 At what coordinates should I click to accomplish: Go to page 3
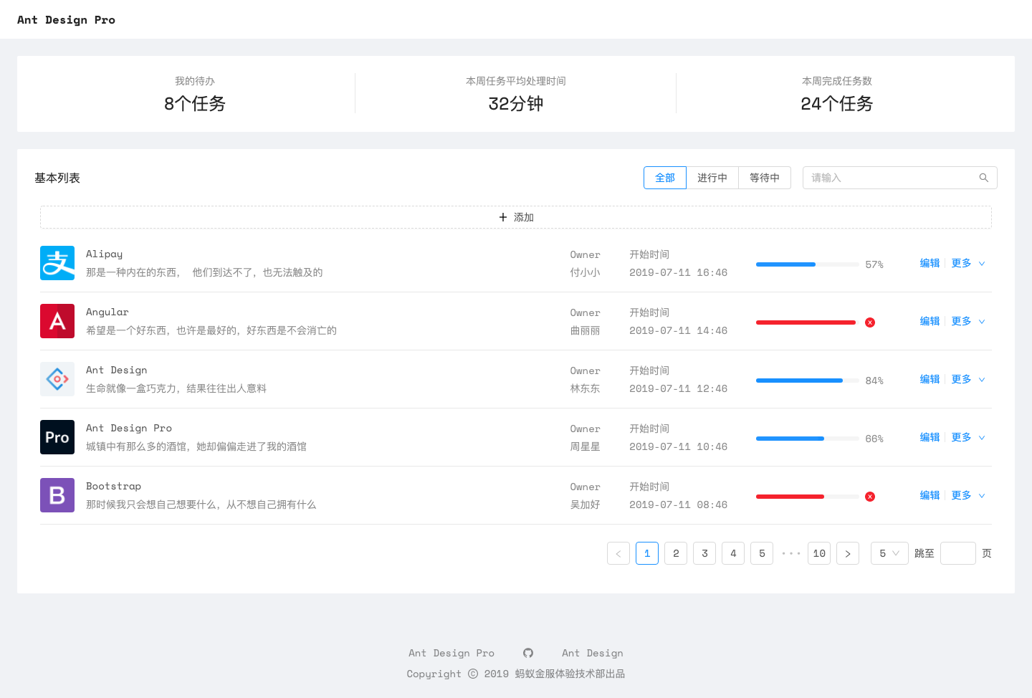(x=704, y=553)
